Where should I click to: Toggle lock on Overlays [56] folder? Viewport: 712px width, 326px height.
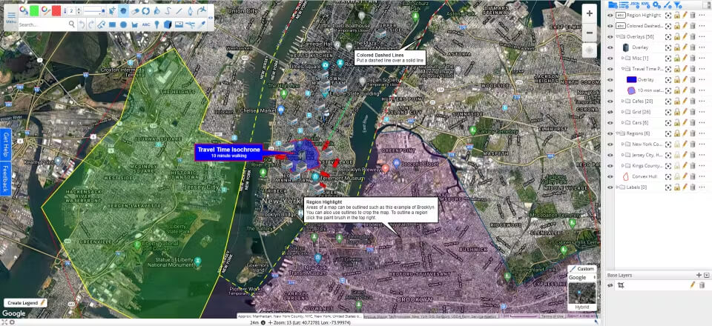point(676,36)
